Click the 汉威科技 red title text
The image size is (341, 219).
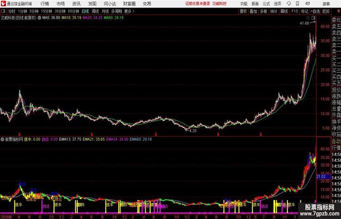219,4
